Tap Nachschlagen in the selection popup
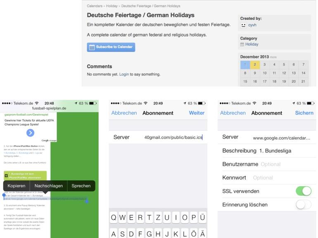This screenshot has width=318, height=238. coord(49,186)
